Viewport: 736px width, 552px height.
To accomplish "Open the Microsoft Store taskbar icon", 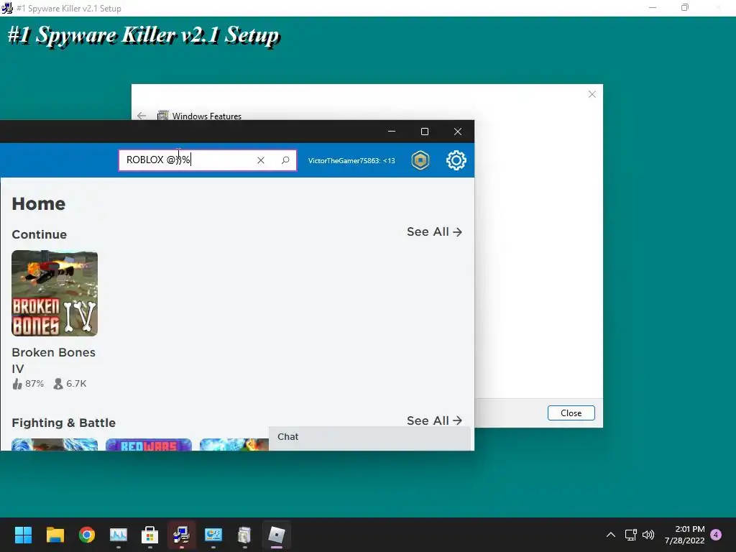I will click(x=149, y=535).
